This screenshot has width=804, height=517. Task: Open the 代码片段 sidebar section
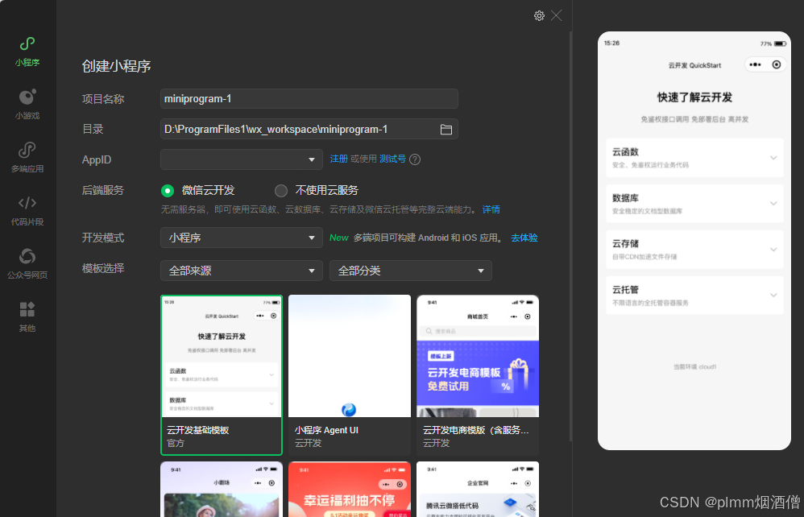click(27, 211)
